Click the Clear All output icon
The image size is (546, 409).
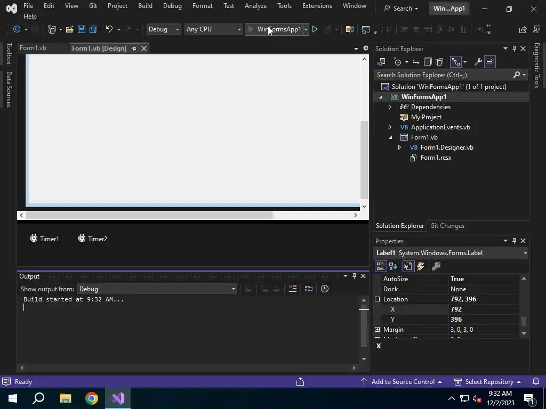pyautogui.click(x=293, y=289)
